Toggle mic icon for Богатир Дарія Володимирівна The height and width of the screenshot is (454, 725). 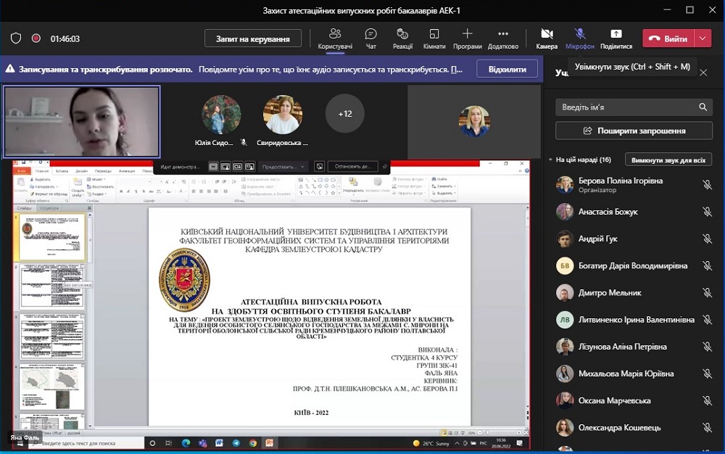(707, 266)
